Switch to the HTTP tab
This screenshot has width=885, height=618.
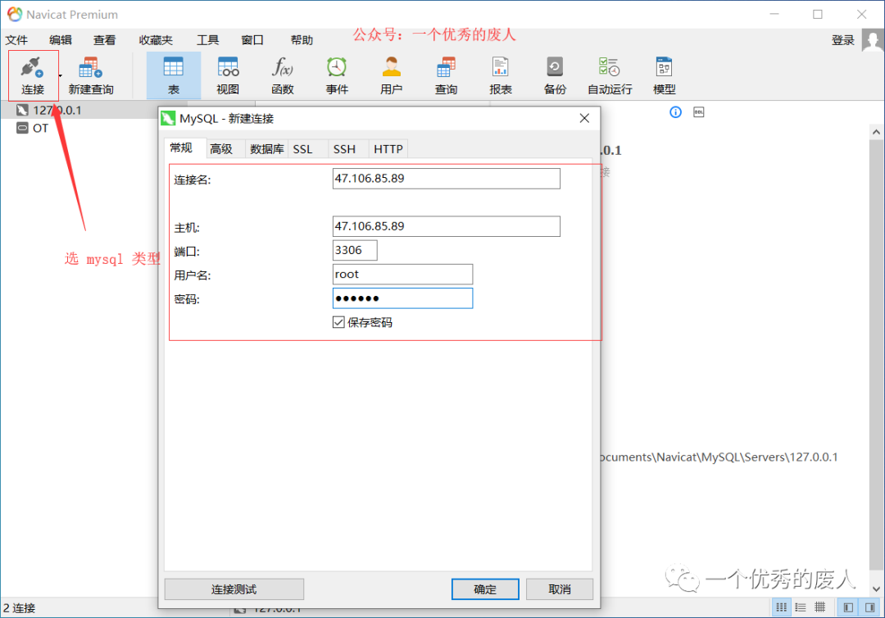pos(388,149)
